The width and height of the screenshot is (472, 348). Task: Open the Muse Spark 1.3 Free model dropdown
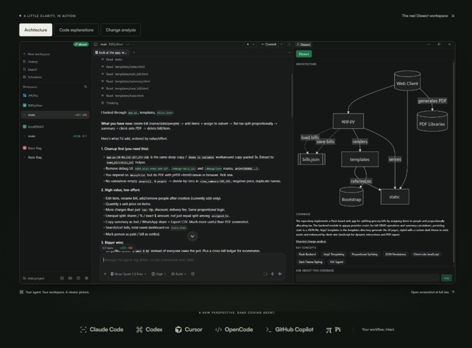tap(128, 274)
